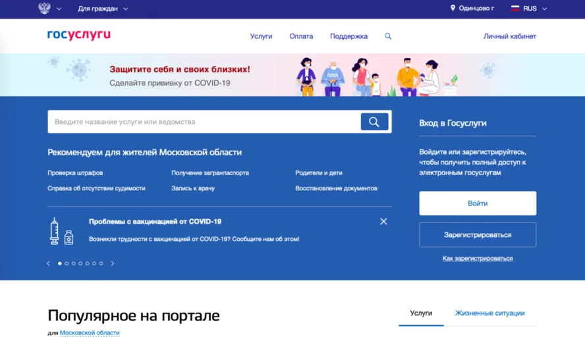585x343 pixels.
Task: Select the fourth carousel dot indicator
Action: coord(80,263)
